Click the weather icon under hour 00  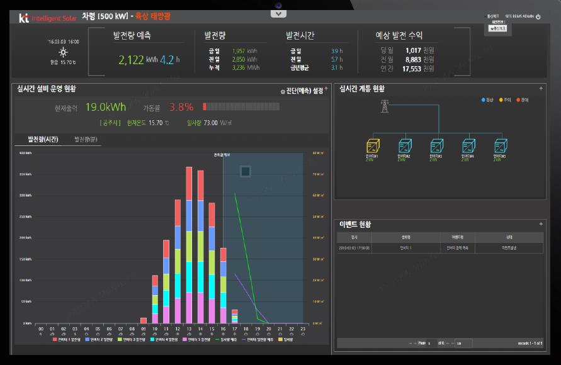[41, 334]
